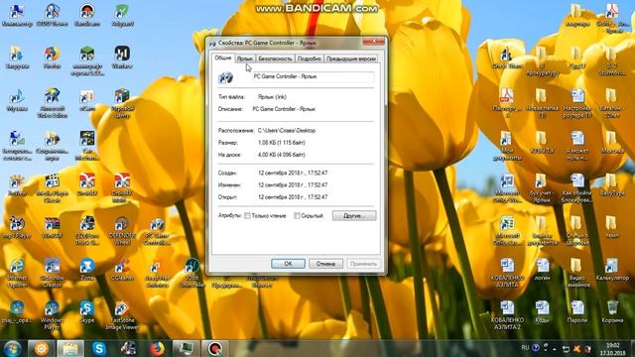This screenshot has width=635, height=357.
Task: Confirm properties with OK button
Action: click(x=288, y=264)
